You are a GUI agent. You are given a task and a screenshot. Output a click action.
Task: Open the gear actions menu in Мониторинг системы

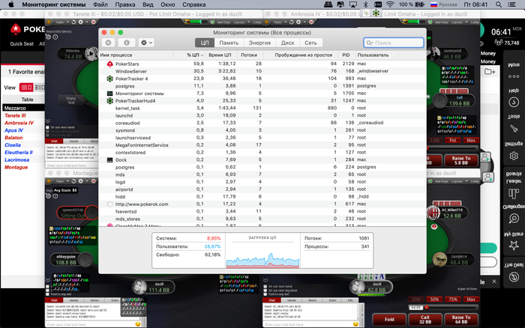[146, 43]
